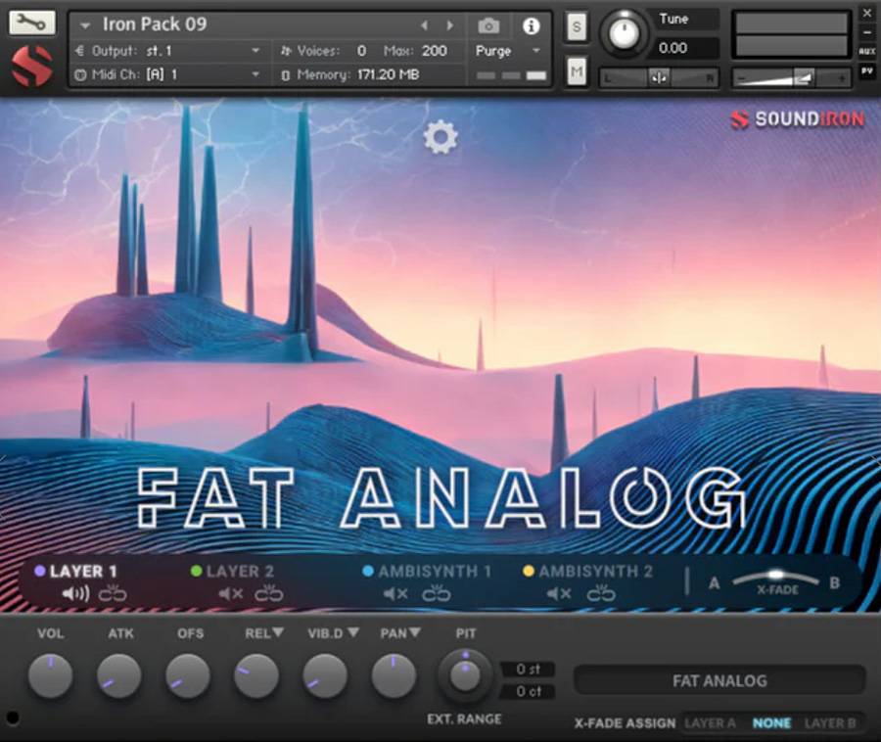This screenshot has height=742, width=881.
Task: Click the Soundiron red logo icon
Action: click(x=32, y=66)
